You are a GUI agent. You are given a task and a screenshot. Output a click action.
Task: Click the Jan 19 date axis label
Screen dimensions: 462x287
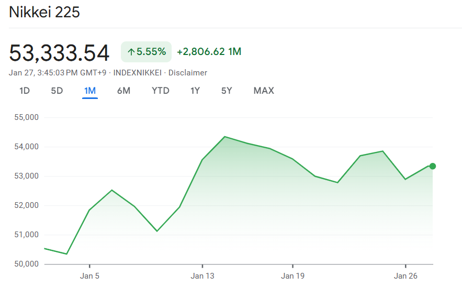(292, 275)
